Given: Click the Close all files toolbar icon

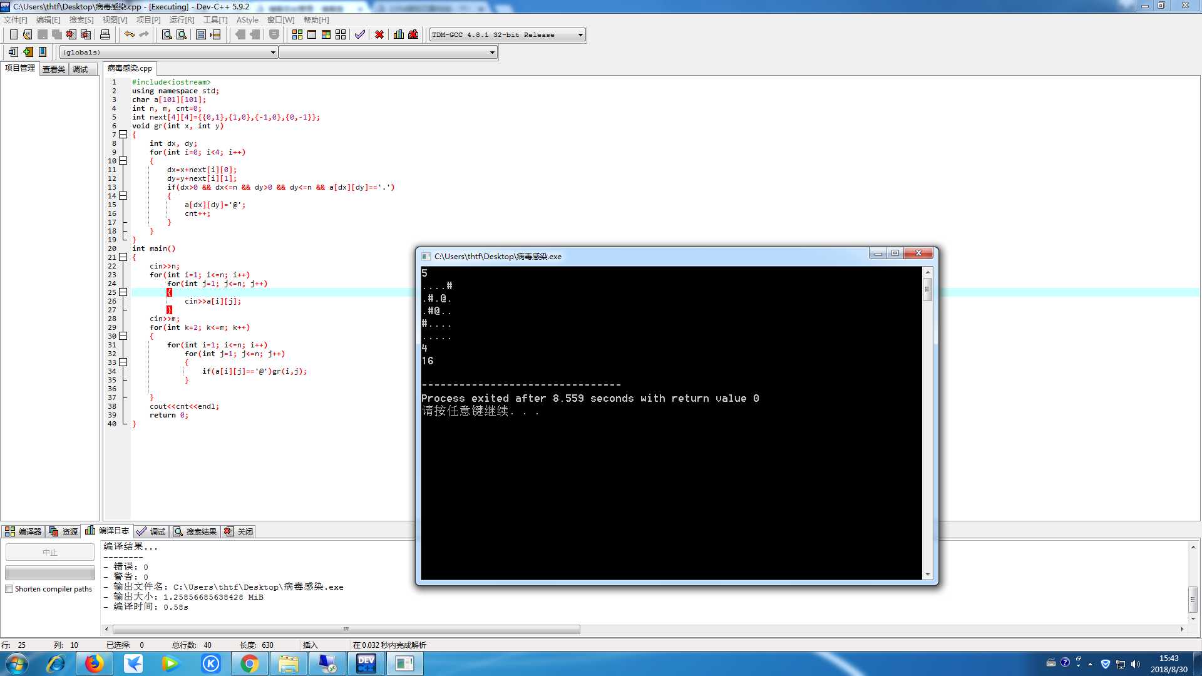Looking at the screenshot, I should coord(86,34).
